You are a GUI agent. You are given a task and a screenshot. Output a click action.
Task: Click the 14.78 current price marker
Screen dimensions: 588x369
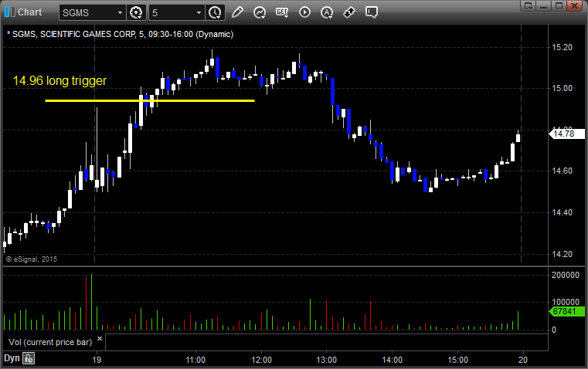pos(566,134)
